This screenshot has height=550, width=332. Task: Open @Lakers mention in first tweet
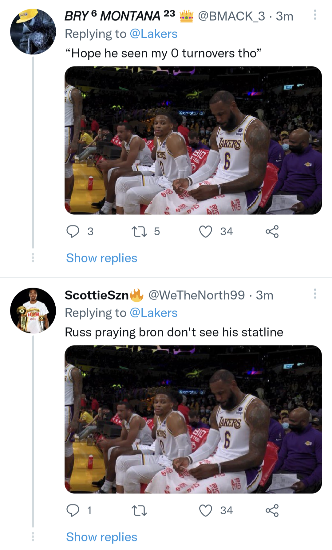[153, 34]
